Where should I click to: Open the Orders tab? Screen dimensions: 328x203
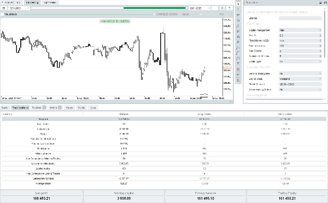(x=55, y=108)
